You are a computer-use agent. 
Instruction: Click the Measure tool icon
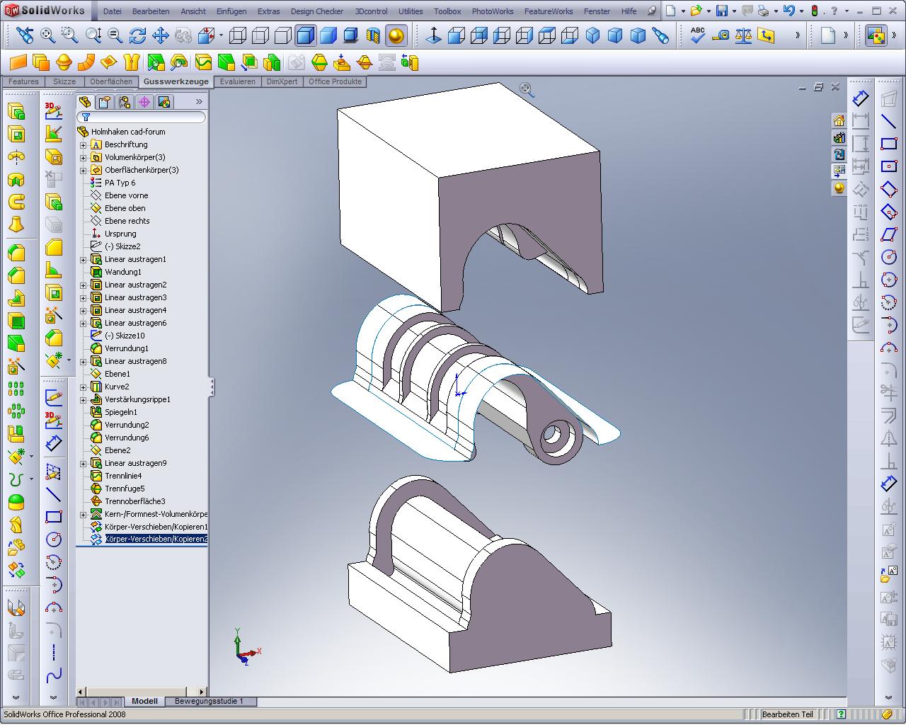click(x=721, y=35)
